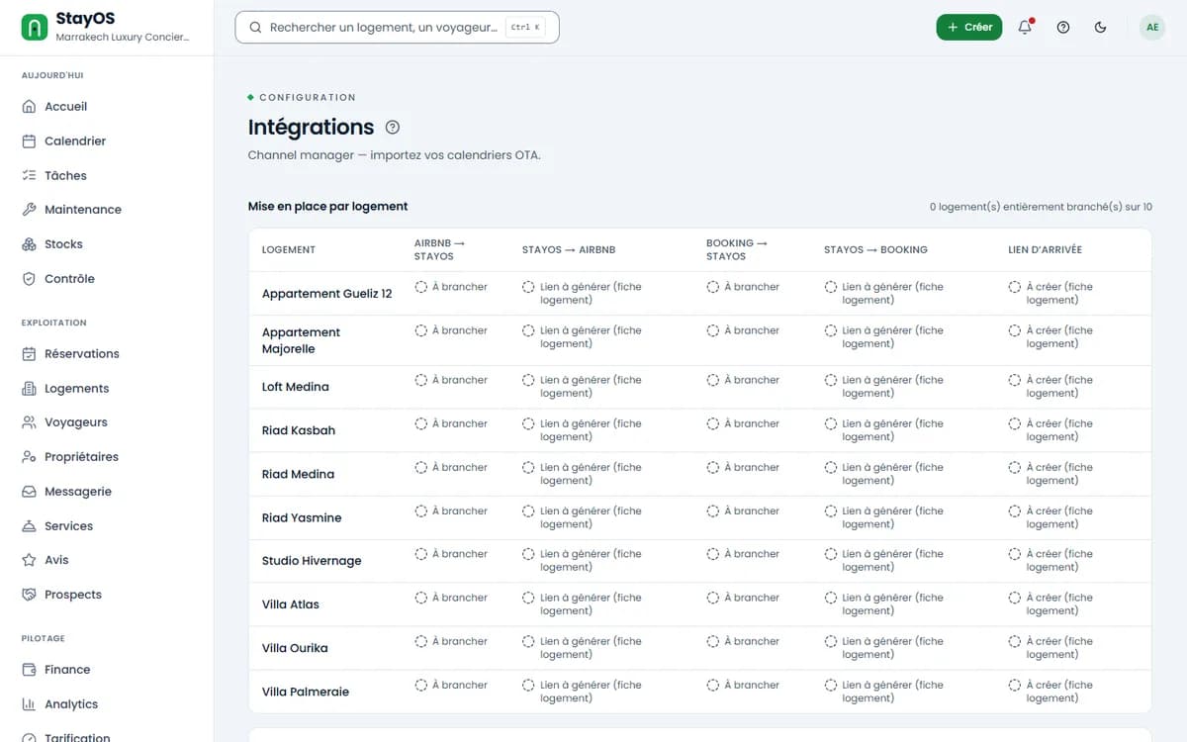
Task: Click the Villa Palmeraie row name
Action: [x=306, y=692]
